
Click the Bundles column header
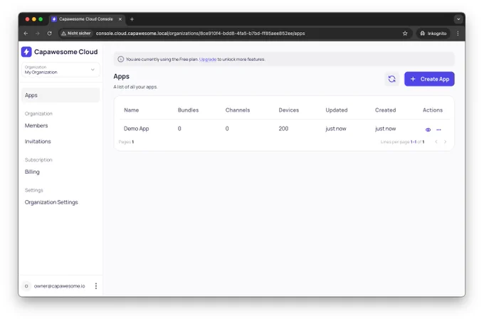pyautogui.click(x=188, y=110)
